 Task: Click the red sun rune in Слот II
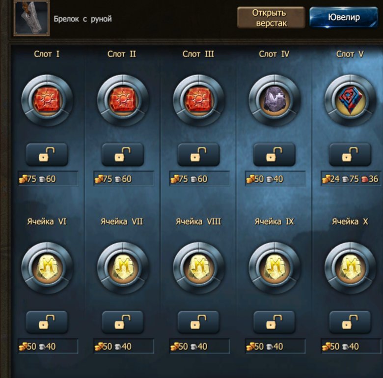123,100
